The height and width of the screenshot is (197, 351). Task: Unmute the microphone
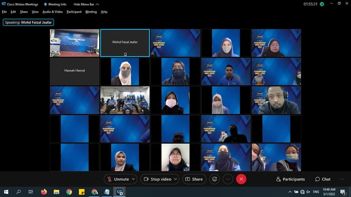(x=118, y=179)
